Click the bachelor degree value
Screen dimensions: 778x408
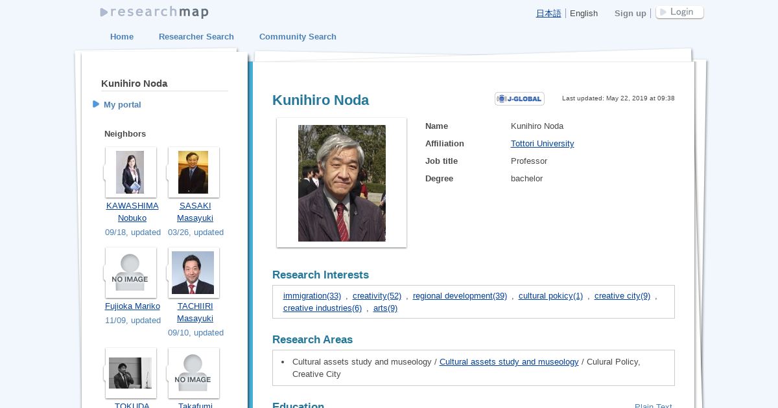[x=526, y=178]
